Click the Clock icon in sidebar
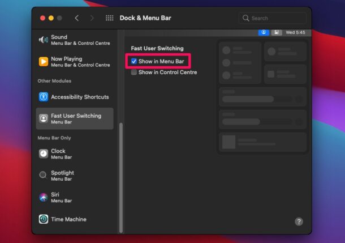345x243 pixels. 44,154
